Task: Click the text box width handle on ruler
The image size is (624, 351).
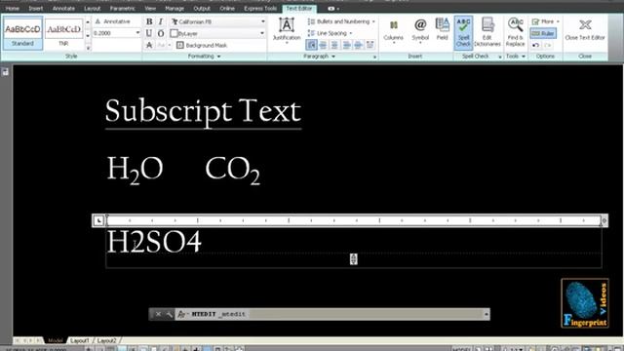Action: point(604,221)
